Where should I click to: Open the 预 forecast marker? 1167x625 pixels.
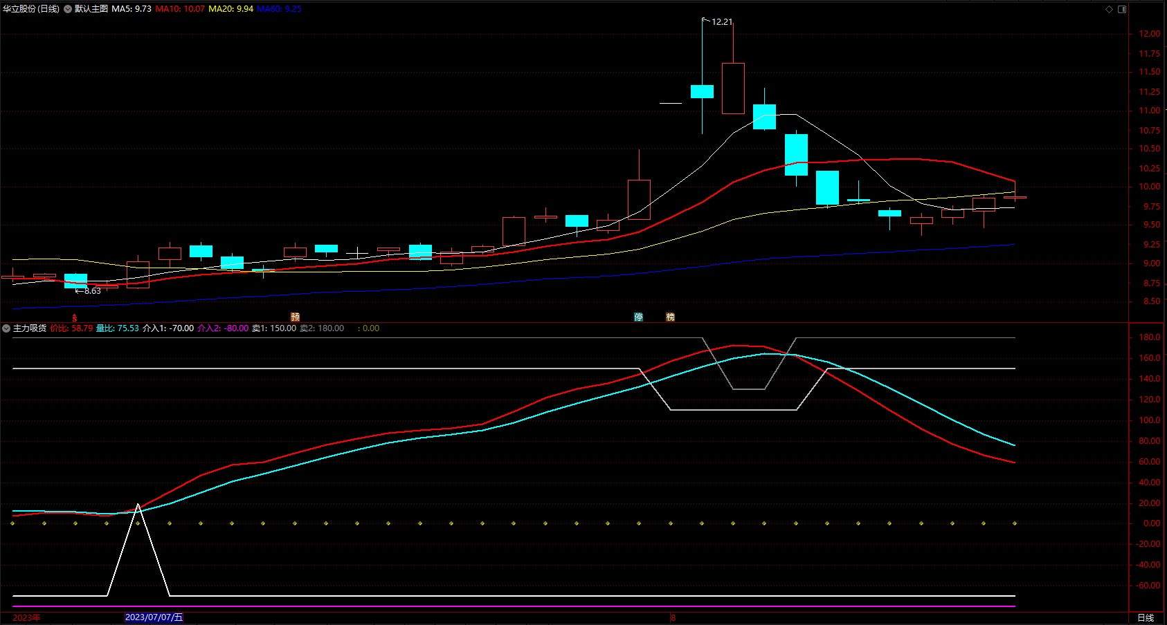295,317
